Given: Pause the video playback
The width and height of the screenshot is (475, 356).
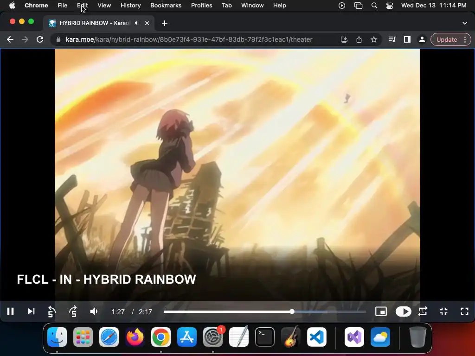Looking at the screenshot, I should (10, 311).
